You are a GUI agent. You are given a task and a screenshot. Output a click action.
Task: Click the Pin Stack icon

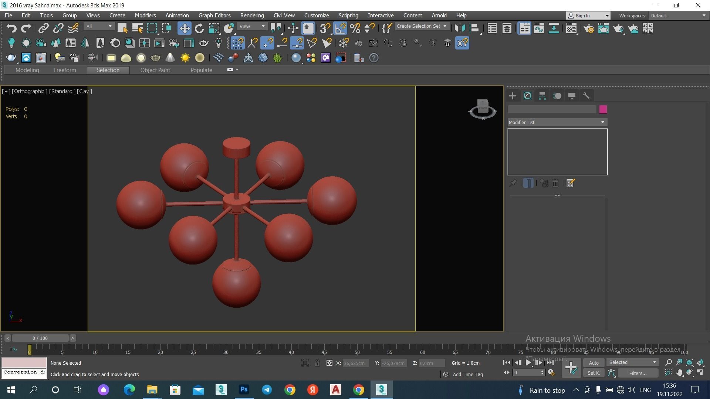pos(513,183)
